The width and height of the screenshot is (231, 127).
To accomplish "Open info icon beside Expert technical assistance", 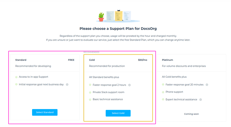I will coord(201,100).
